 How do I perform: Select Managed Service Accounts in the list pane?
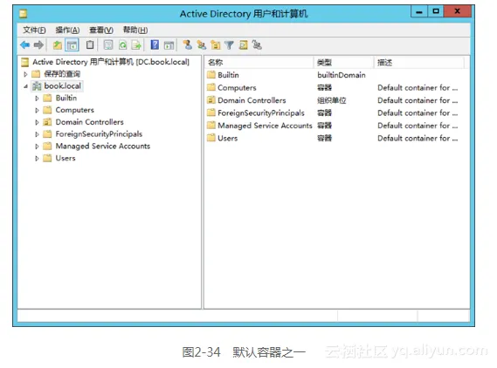(x=260, y=126)
